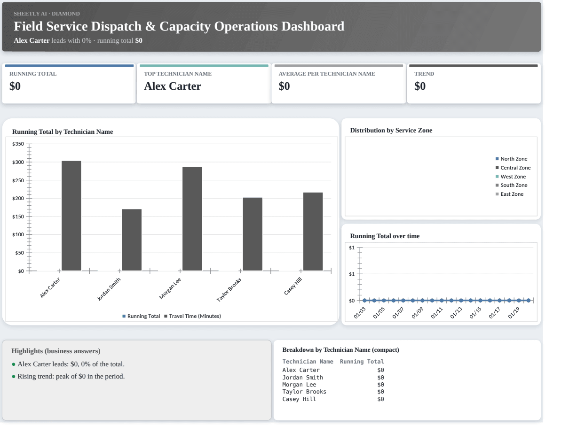Click the 01/15 date label on time chart
The height and width of the screenshot is (433, 577).
475,313
